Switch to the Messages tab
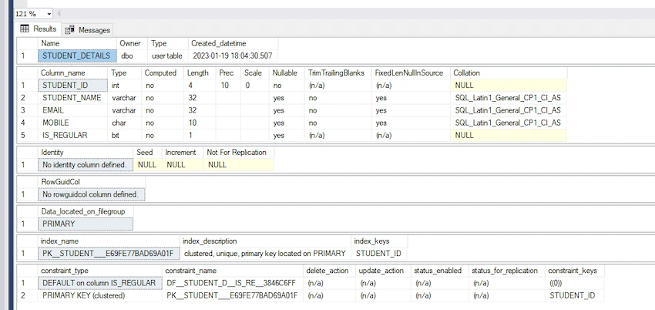655x310 pixels. tap(87, 29)
